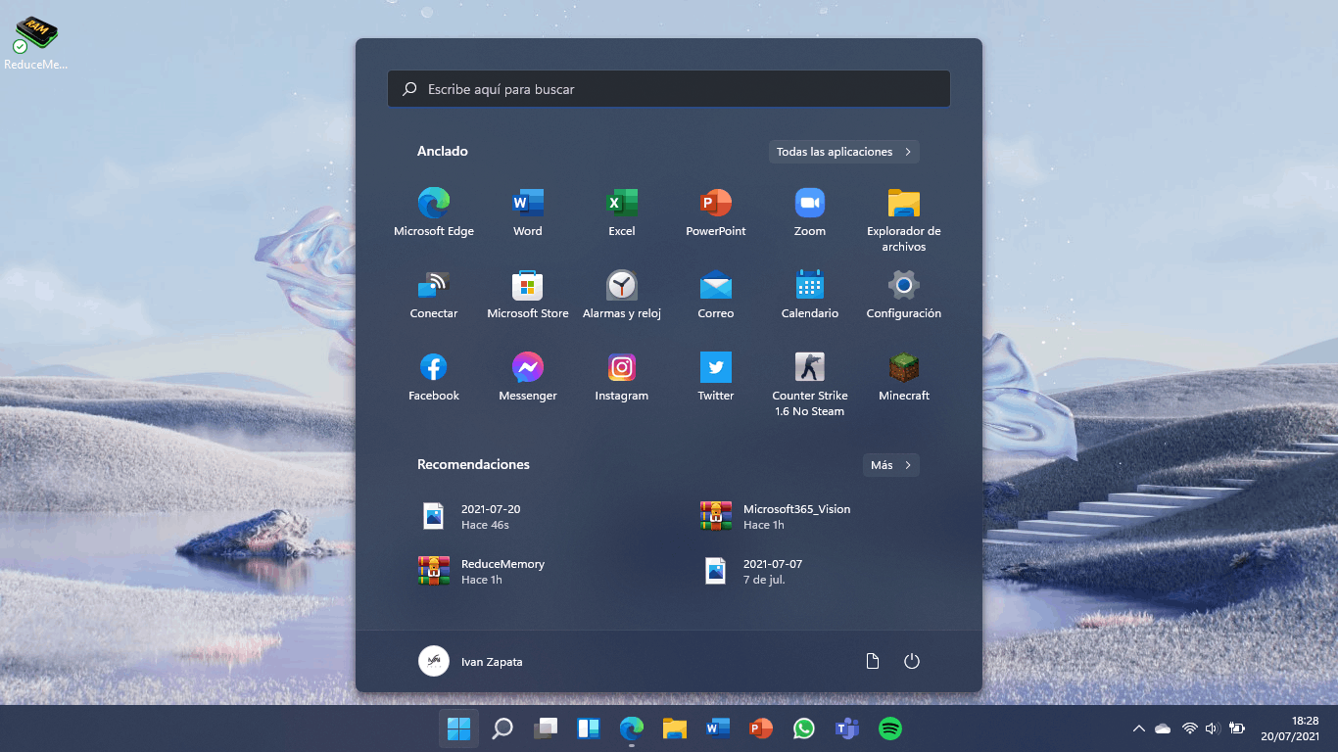Screen dimensions: 1338x752
Task: Expand Todas las aplicaciones list
Action: click(844, 152)
